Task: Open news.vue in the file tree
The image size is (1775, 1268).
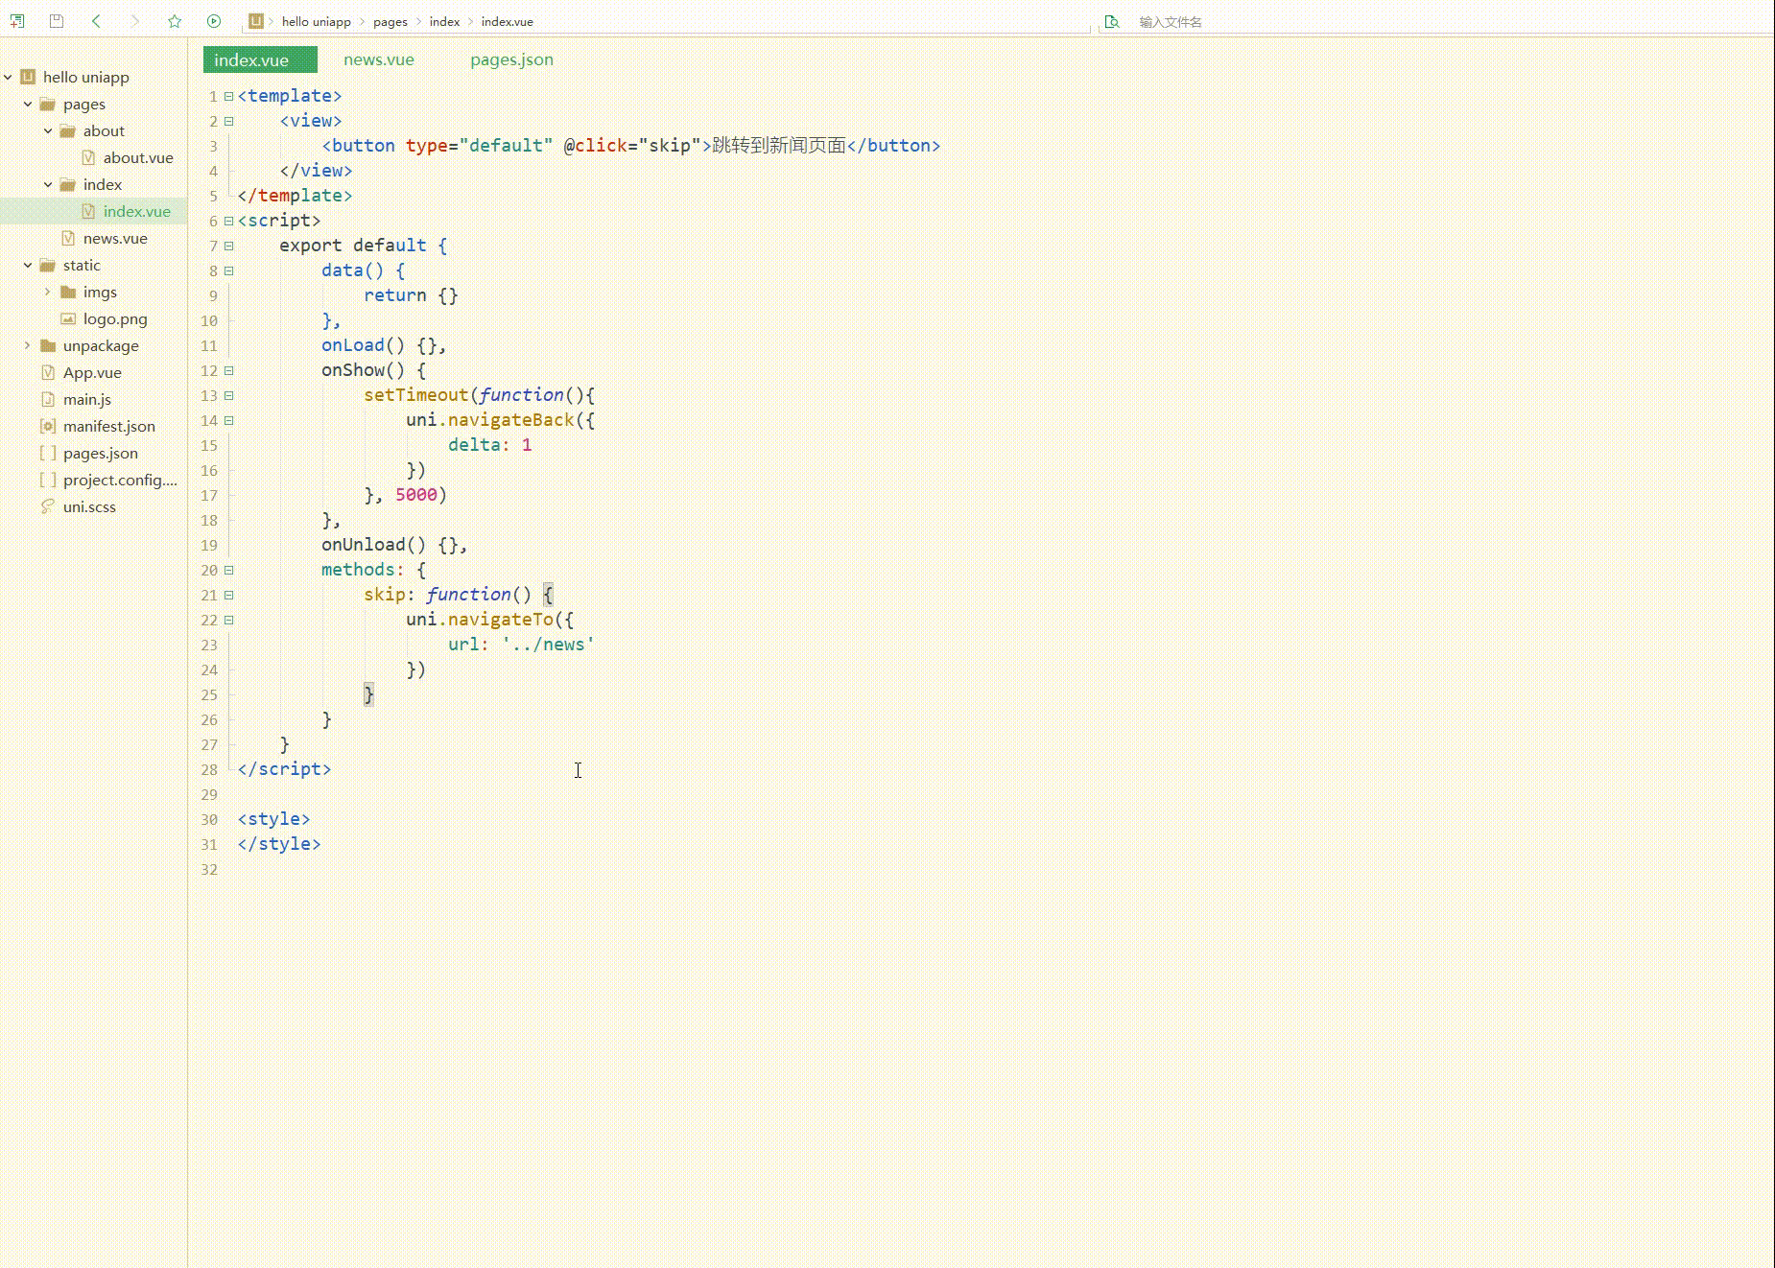Action: (x=115, y=238)
